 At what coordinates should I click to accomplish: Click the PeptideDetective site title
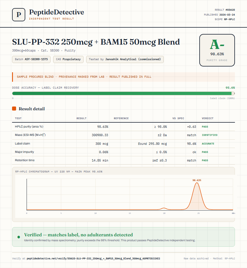click(x=57, y=12)
